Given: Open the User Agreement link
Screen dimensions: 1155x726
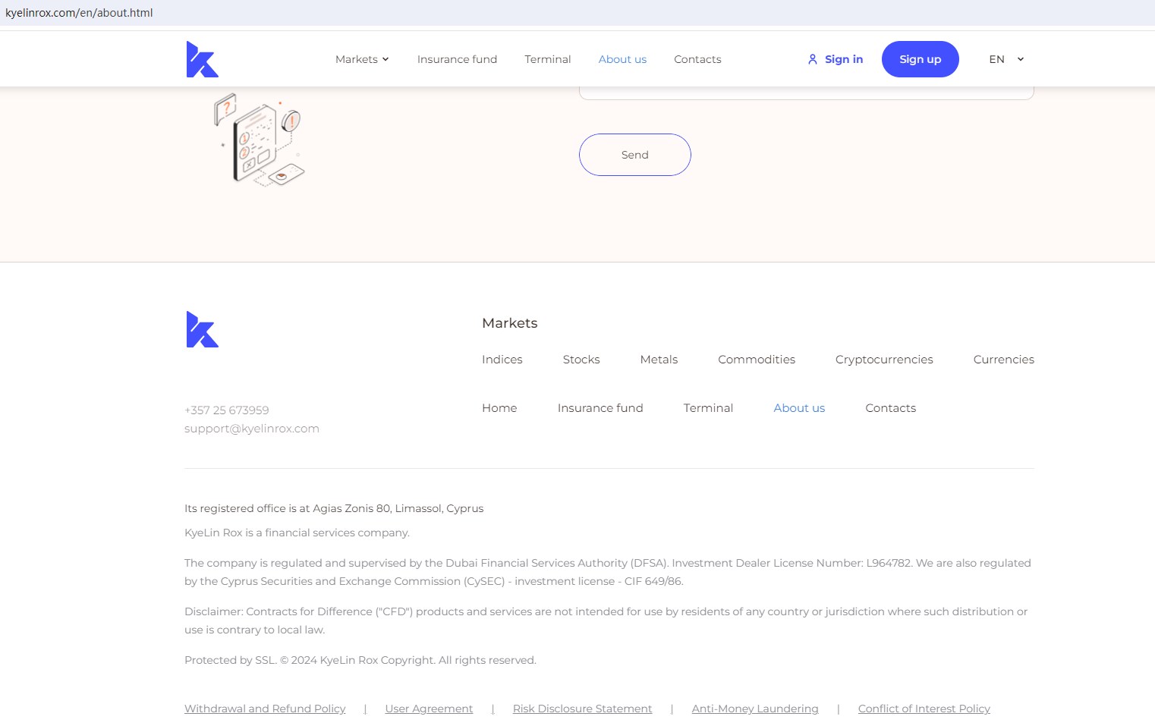Looking at the screenshot, I should point(429,709).
